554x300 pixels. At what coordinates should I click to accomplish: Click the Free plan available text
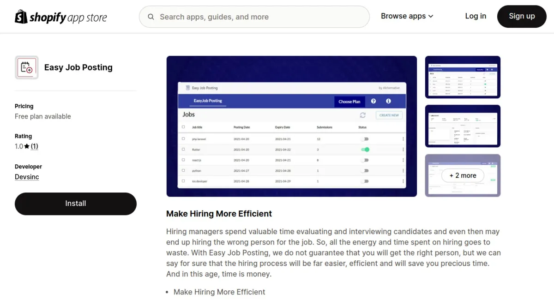click(x=43, y=116)
